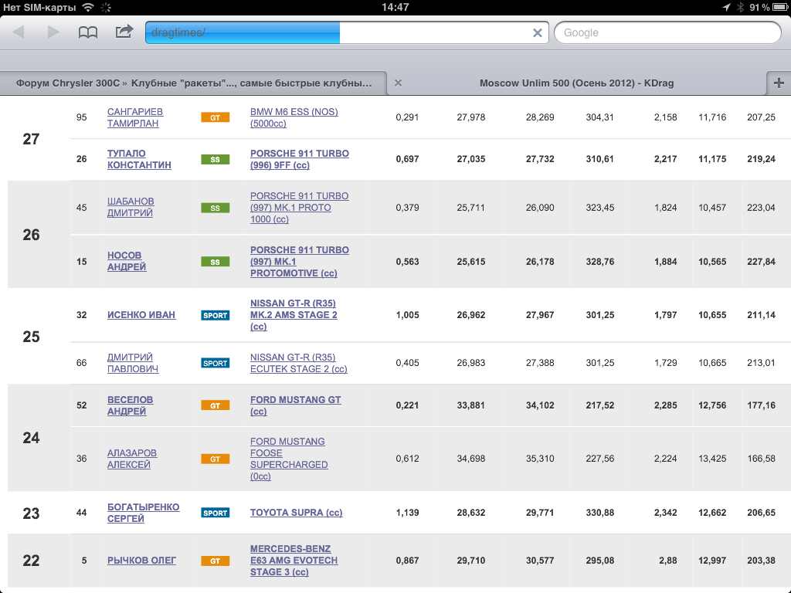Viewport: 791px width, 593px height.
Task: Open driver САНГАРИЕВ ТАМИРЛАН link
Action: point(134,117)
